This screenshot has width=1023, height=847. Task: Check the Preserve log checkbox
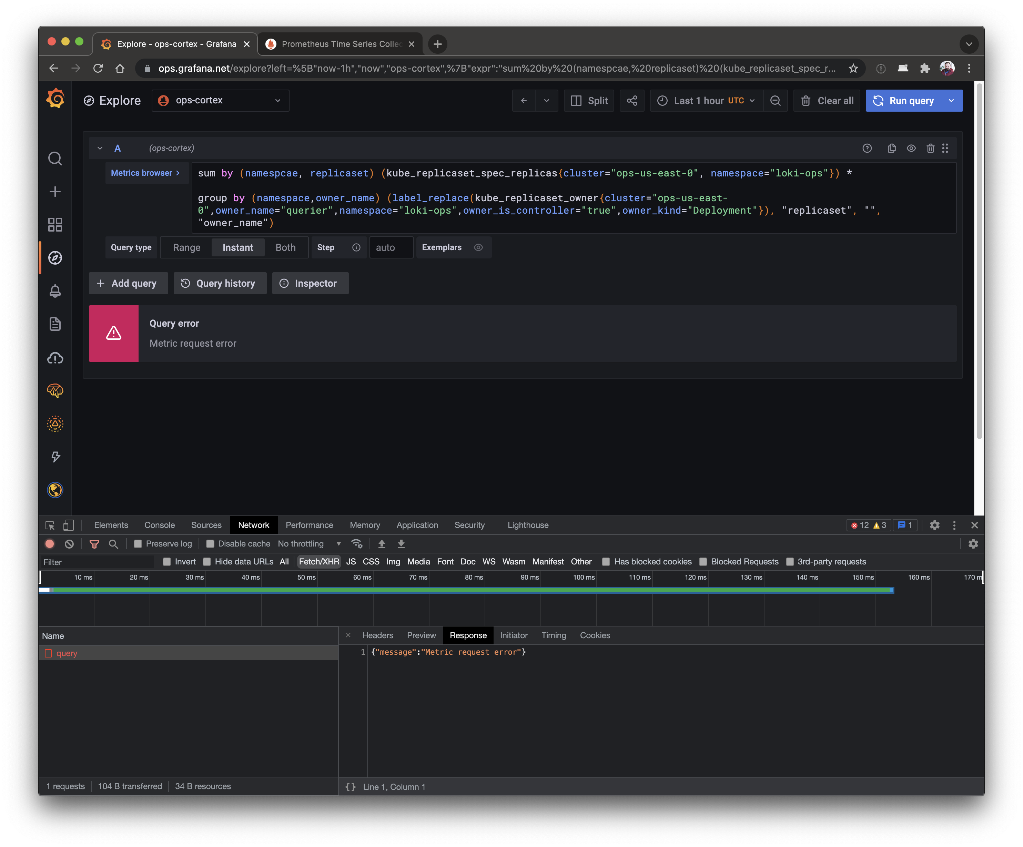tap(138, 543)
